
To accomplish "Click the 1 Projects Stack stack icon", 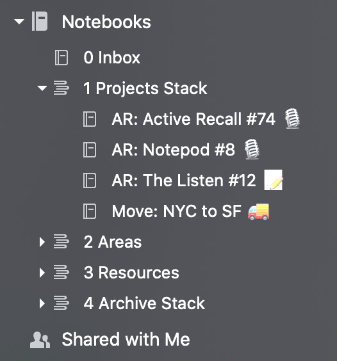I will [x=61, y=88].
